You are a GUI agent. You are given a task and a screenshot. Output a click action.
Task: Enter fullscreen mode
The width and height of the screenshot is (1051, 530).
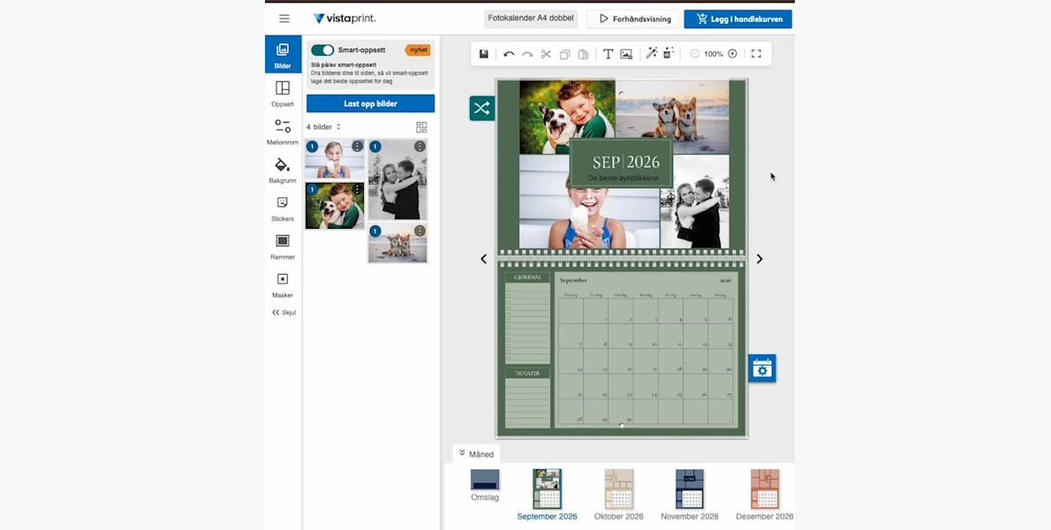756,54
